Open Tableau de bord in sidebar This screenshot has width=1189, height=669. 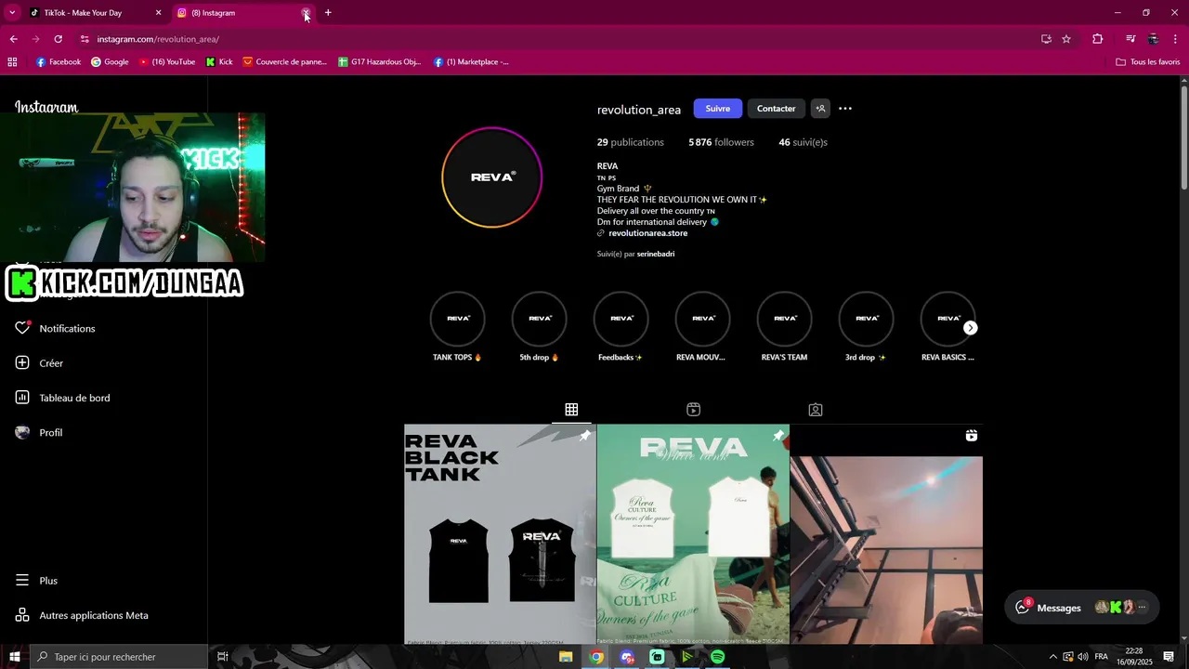[x=63, y=398]
